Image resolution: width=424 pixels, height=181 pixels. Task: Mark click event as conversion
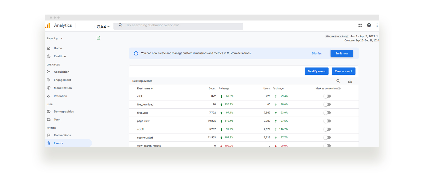(x=327, y=96)
